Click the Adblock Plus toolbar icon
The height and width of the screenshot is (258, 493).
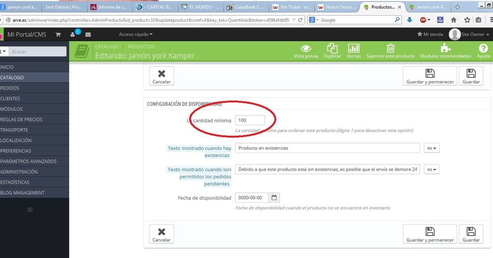click(x=423, y=20)
